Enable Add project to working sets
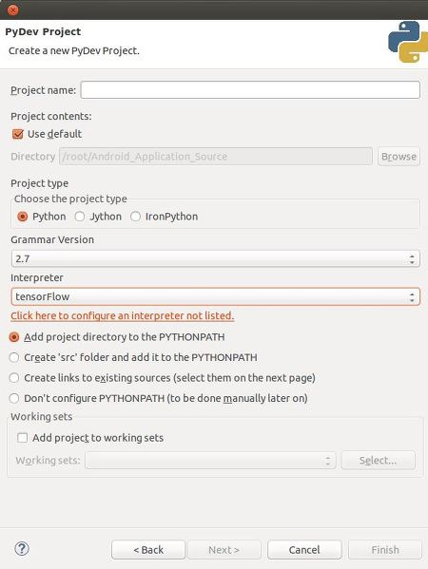This screenshot has width=428, height=569. (23, 438)
